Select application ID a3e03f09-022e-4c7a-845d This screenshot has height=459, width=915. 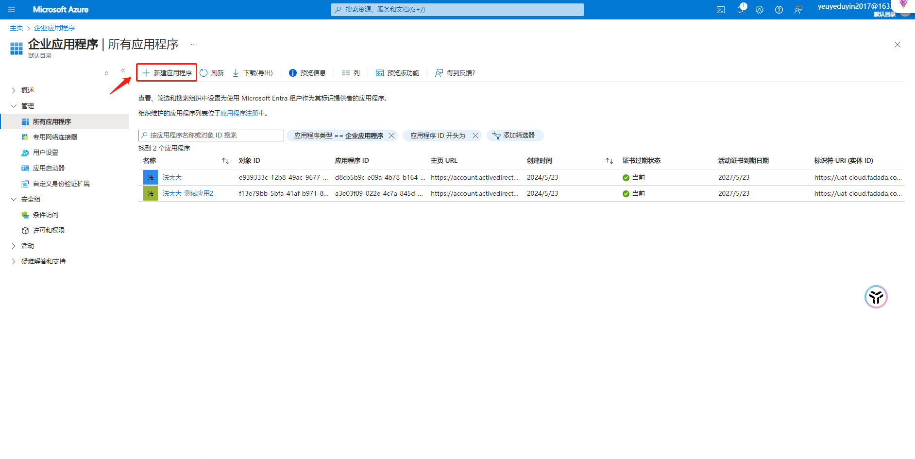(x=379, y=194)
